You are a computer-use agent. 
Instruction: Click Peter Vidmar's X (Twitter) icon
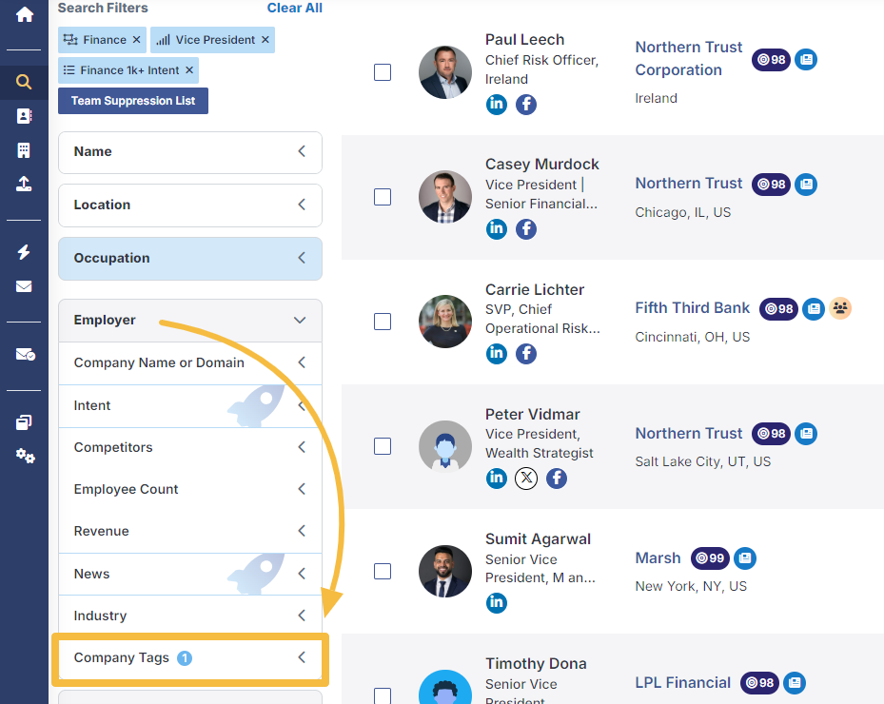coord(526,479)
